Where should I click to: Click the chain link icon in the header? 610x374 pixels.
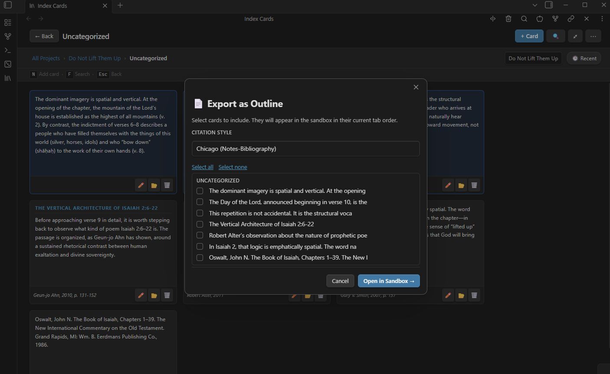(571, 19)
